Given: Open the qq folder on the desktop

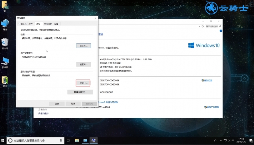Looking at the screenshot, I should coord(5,6).
